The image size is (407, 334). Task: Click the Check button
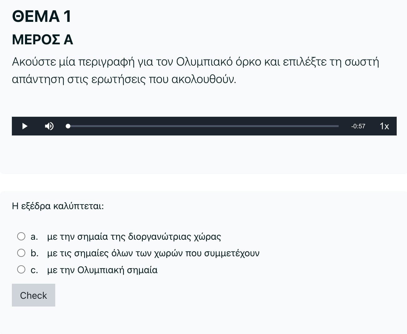coord(33,295)
